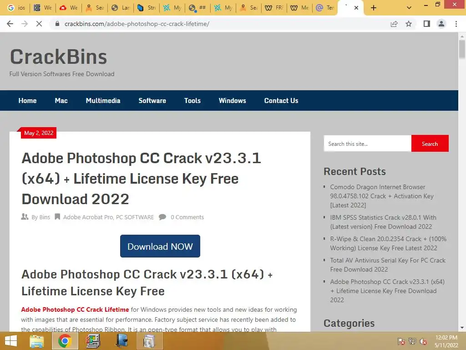Viewport: 466px width, 350px height.
Task: Switch to the 'Lan' tab
Action: click(x=120, y=8)
